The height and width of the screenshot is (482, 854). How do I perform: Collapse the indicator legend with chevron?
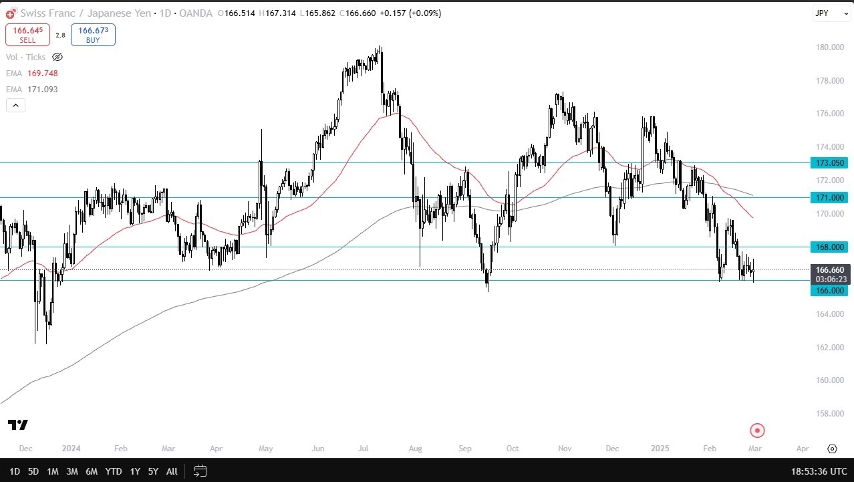pyautogui.click(x=15, y=105)
